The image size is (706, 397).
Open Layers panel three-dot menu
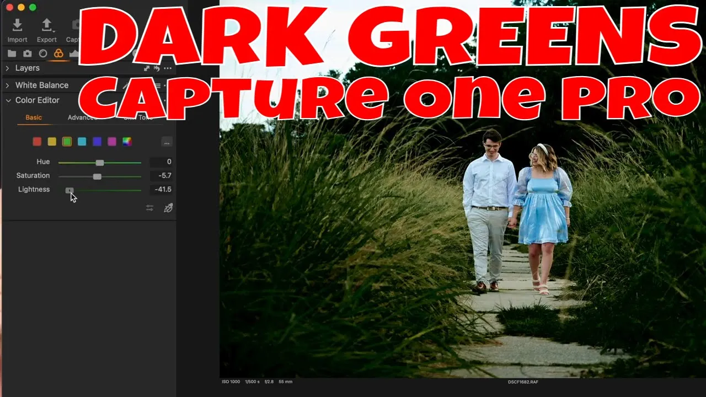pos(168,68)
